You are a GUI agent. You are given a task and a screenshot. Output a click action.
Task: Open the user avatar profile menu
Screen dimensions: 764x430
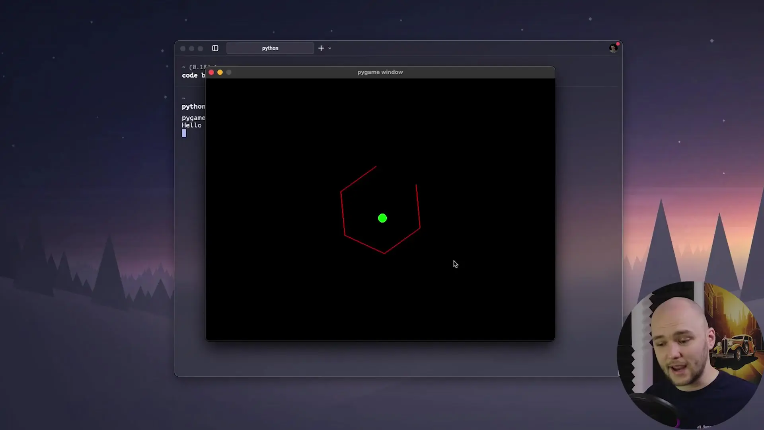point(613,48)
